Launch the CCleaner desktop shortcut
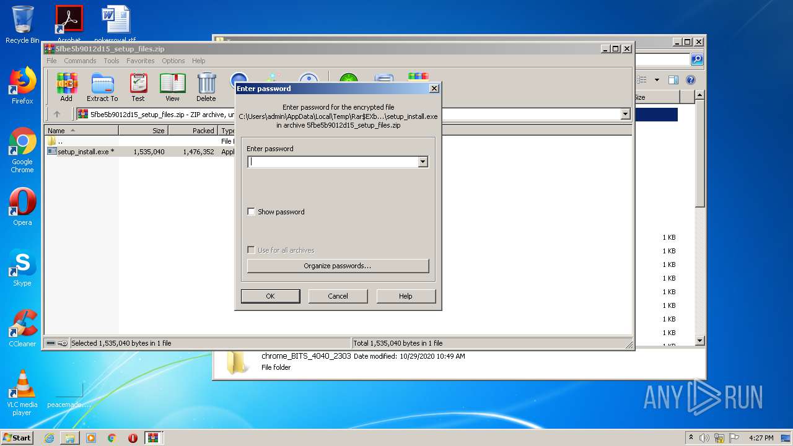Viewport: 793px width, 446px height. click(22, 328)
